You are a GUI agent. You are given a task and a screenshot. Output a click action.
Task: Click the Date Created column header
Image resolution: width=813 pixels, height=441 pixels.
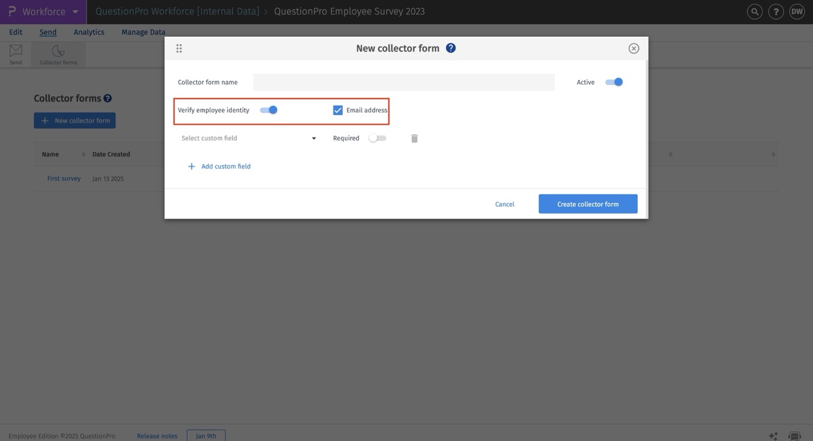click(111, 154)
